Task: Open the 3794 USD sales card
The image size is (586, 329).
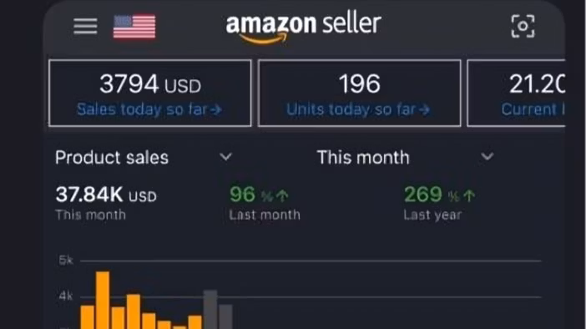Action: [150, 93]
